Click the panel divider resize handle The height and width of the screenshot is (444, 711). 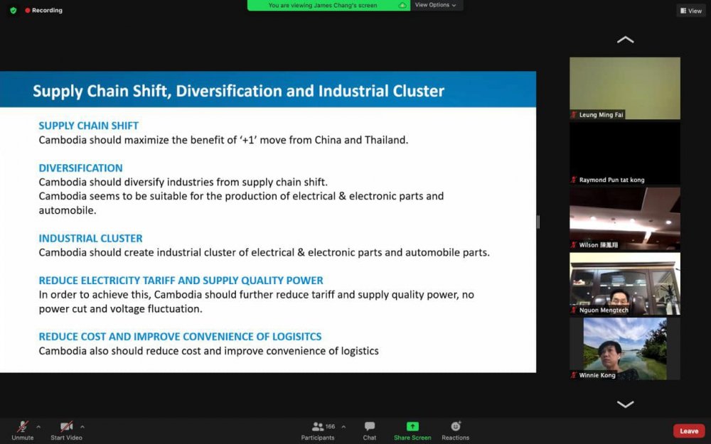click(x=538, y=222)
